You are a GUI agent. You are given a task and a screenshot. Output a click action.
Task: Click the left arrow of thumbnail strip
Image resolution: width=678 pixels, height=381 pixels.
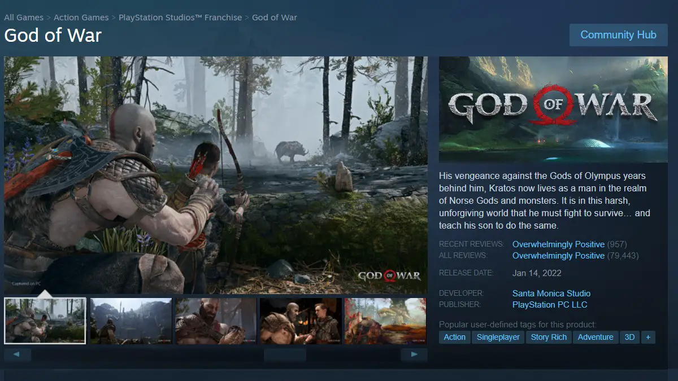(17, 355)
